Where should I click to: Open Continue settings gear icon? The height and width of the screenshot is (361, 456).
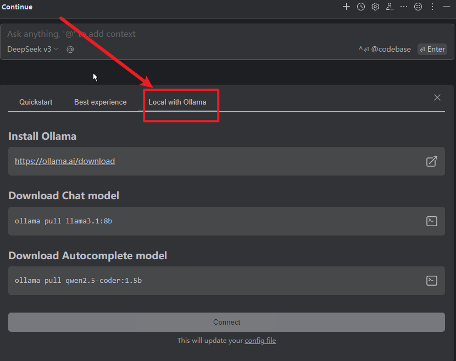pos(375,7)
